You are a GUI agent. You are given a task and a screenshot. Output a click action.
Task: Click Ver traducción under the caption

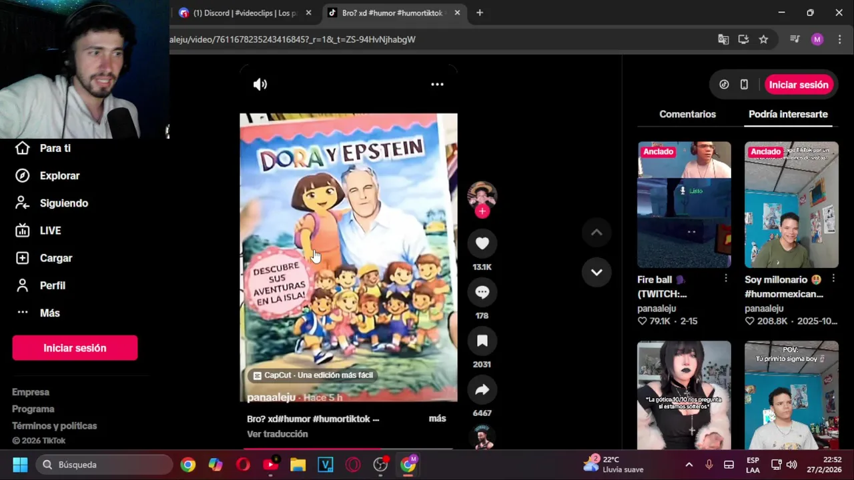coord(278,434)
